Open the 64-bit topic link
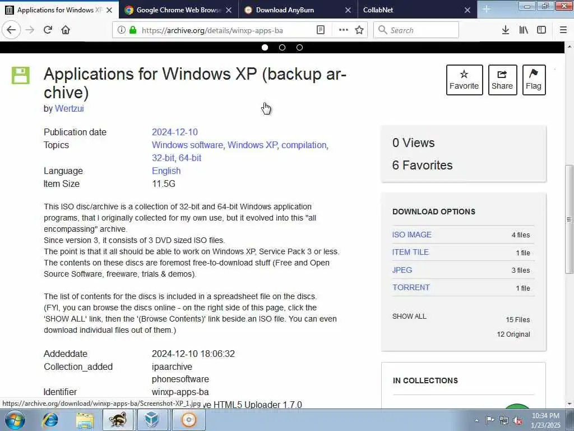 (190, 158)
